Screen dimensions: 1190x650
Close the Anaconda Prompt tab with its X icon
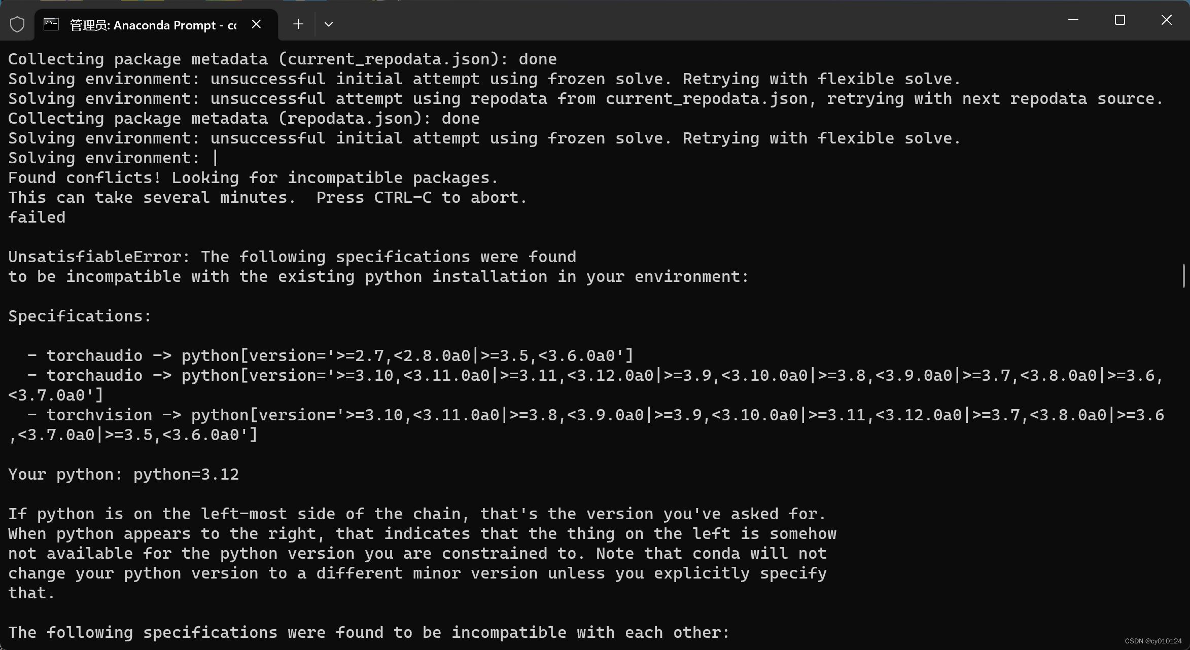pos(256,24)
